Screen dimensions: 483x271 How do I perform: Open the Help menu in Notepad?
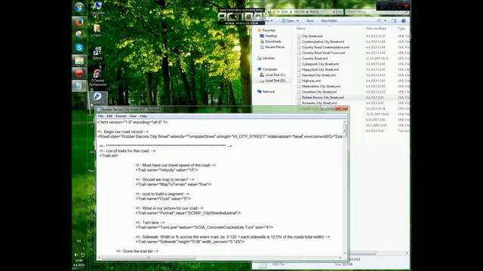(x=143, y=116)
